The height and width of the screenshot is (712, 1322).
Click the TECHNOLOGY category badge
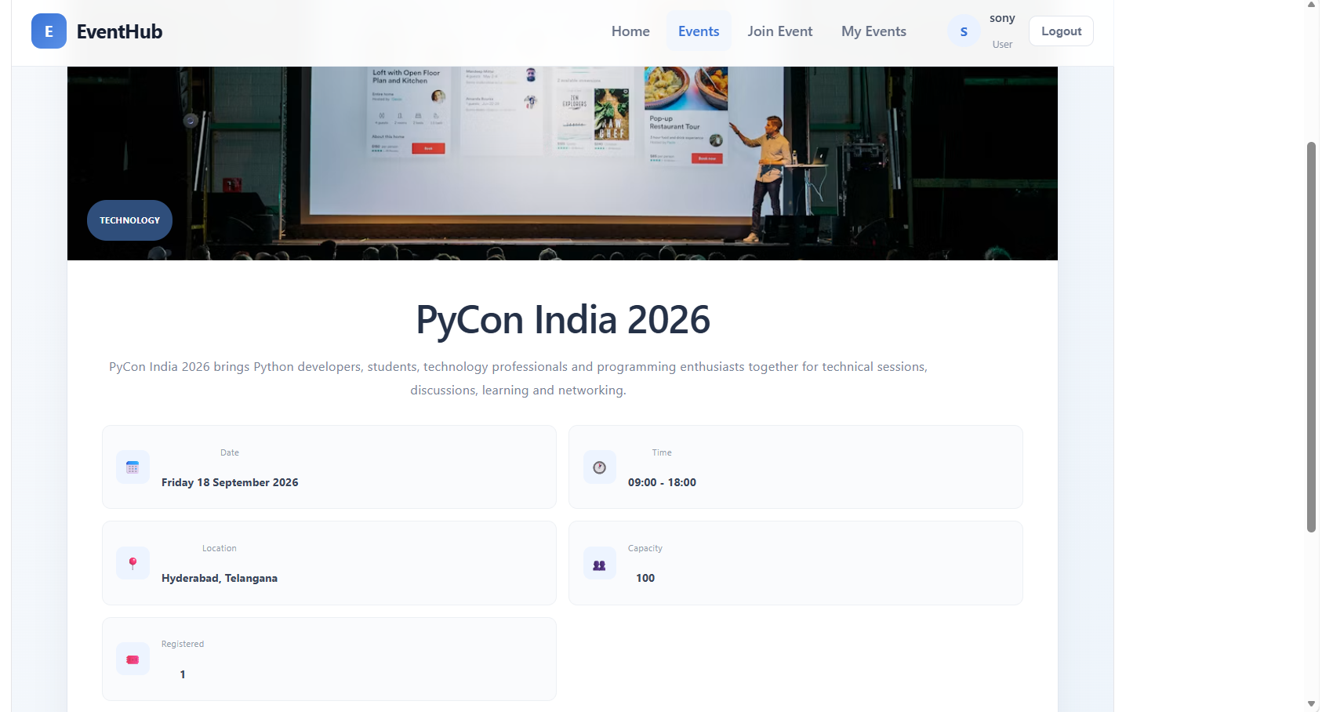point(129,220)
